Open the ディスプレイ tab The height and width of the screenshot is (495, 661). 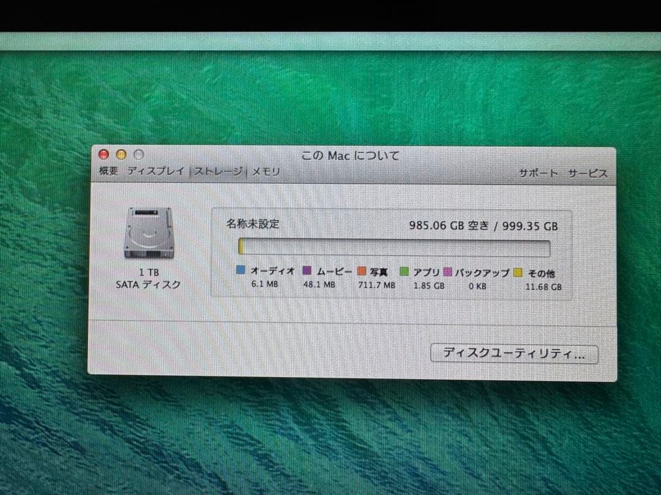[156, 171]
